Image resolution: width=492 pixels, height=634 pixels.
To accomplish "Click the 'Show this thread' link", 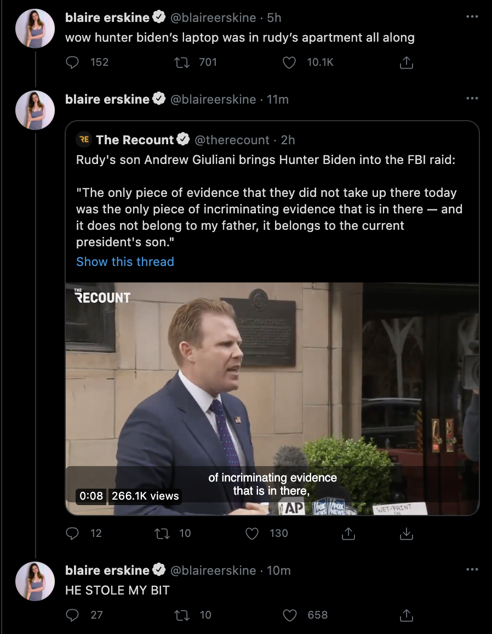I will (x=125, y=262).
